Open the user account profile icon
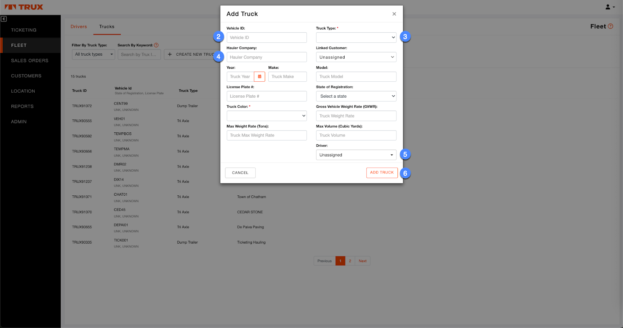Viewport: 623px width, 328px height. [609, 7]
